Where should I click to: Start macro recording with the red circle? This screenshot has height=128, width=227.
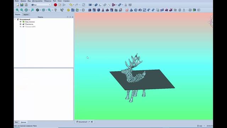(55, 5)
